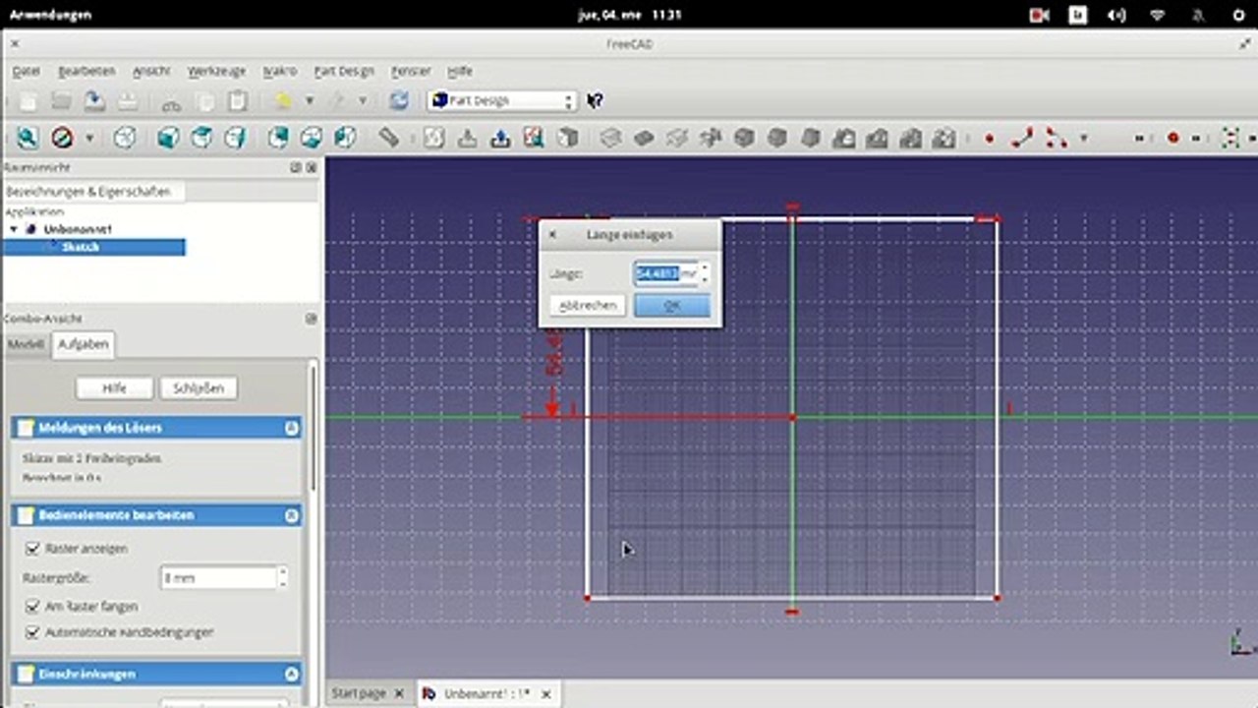Image resolution: width=1258 pixels, height=708 pixels.
Task: Set bottom view cube icon
Action: click(312, 138)
